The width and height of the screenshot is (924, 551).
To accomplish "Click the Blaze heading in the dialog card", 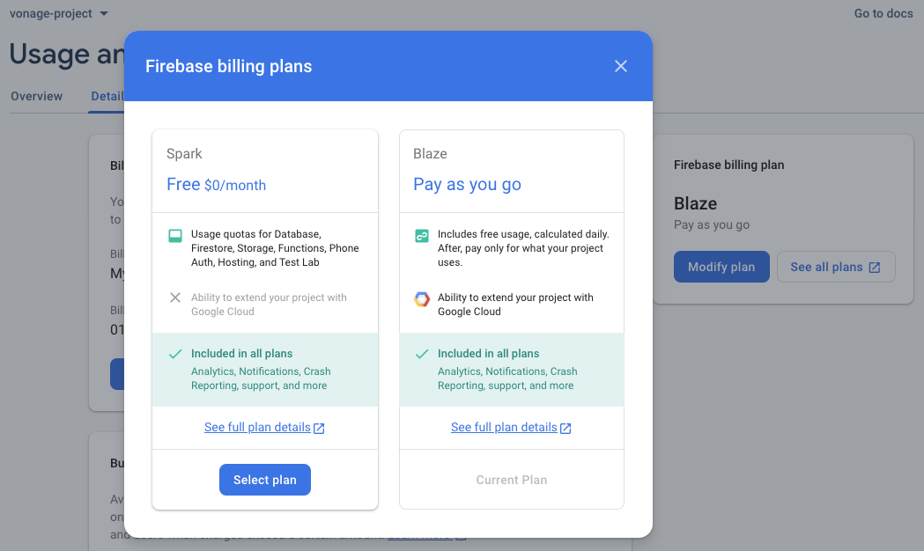I will pyautogui.click(x=430, y=154).
